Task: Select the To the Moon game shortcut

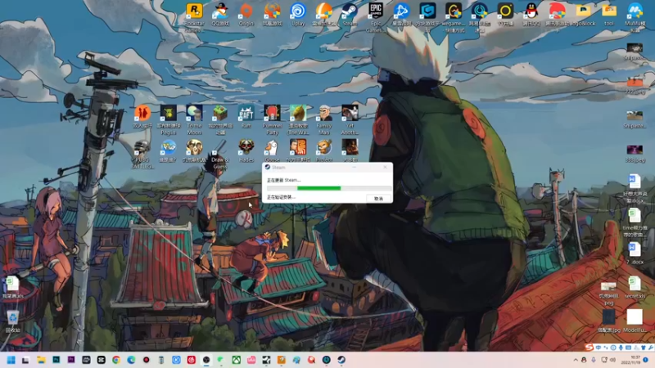Action: 194,119
